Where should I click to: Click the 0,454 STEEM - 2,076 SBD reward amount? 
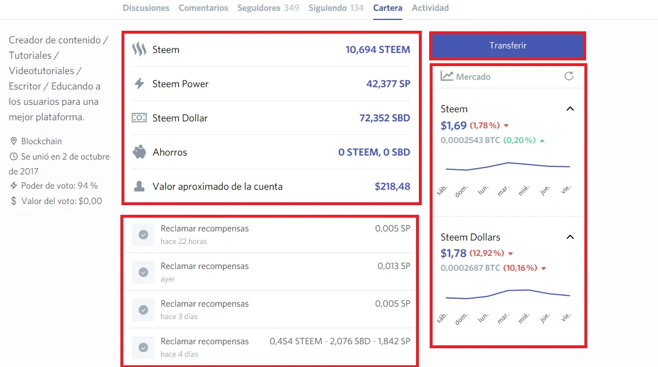[x=340, y=341]
